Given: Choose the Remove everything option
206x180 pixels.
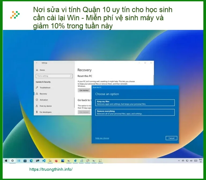Looking at the screenshot, I should (x=135, y=112).
